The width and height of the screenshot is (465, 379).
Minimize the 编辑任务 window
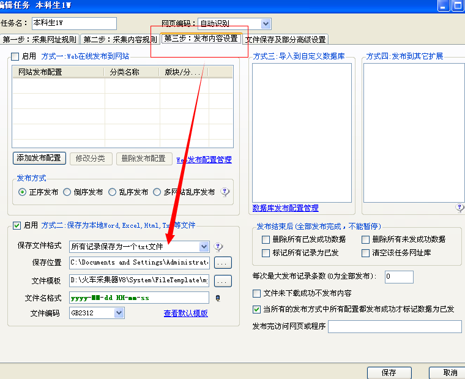coord(444,6)
